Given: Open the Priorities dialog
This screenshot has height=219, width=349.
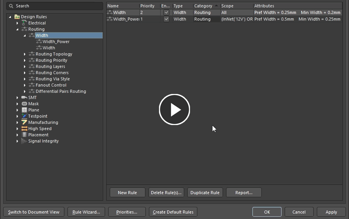Looking at the screenshot, I should pyautogui.click(x=127, y=212).
